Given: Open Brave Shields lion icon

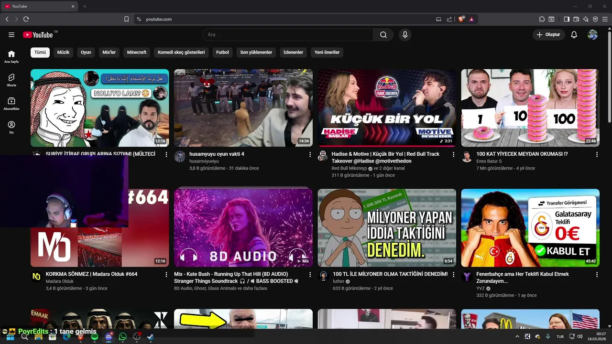Looking at the screenshot, I should [x=461, y=19].
